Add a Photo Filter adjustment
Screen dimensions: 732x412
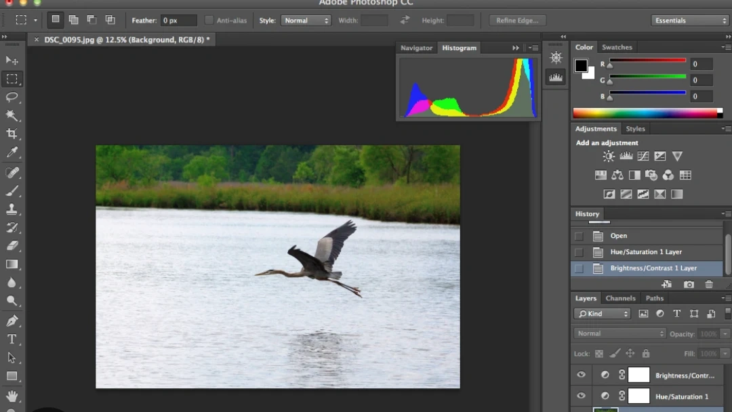click(x=651, y=175)
